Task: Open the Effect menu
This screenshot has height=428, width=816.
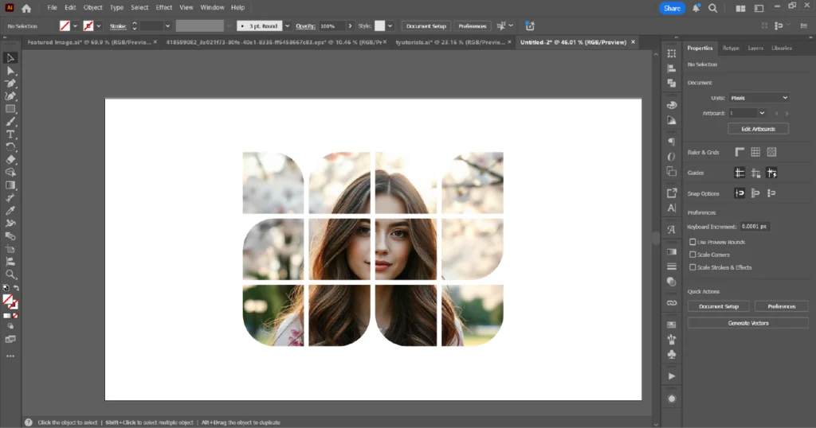Action: [x=164, y=8]
